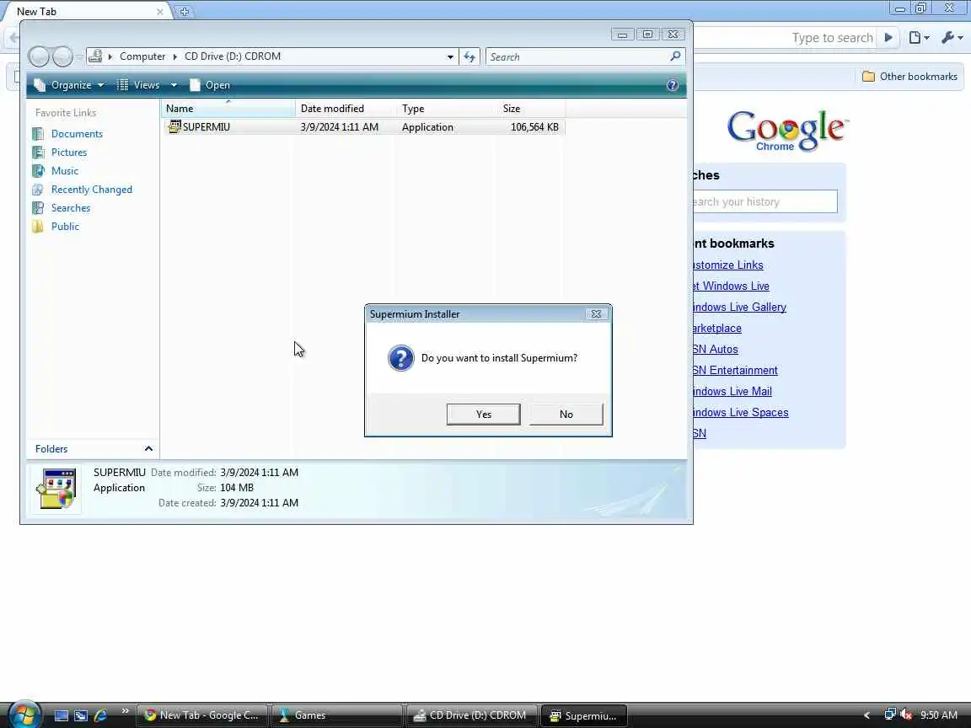Open Recently Changed favorite link

92,190
